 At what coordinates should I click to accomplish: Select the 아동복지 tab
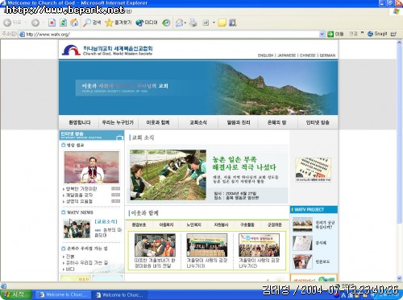pos(166,224)
